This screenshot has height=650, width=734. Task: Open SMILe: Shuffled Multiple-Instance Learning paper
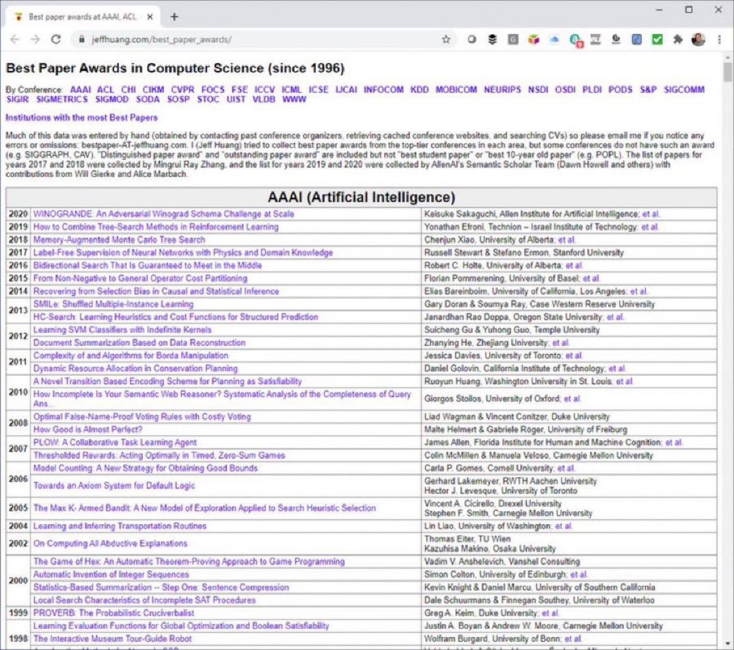(113, 304)
